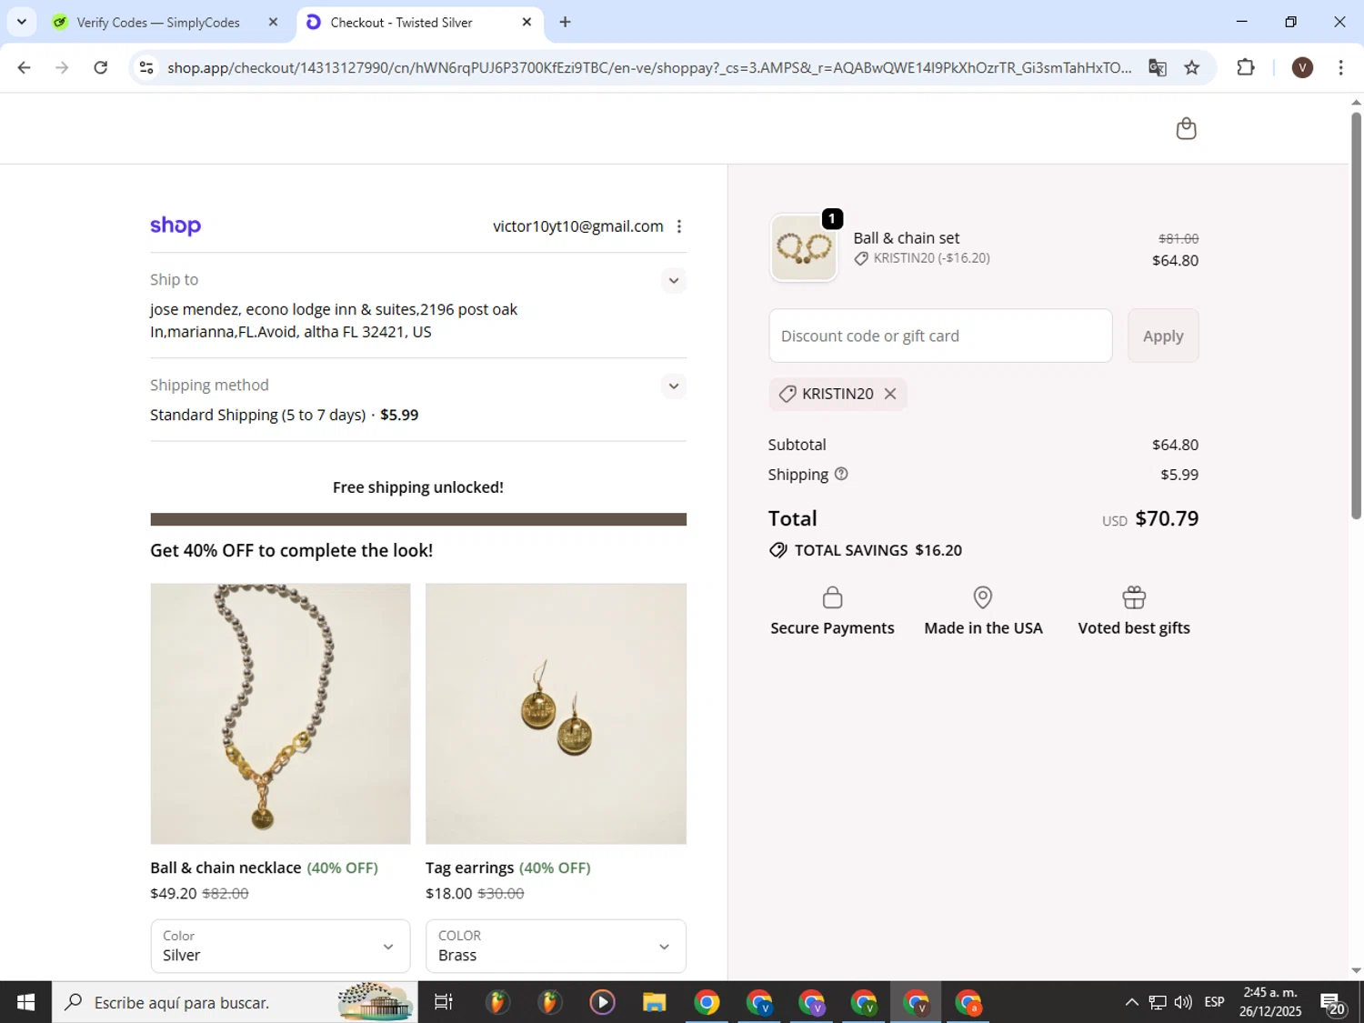
Task: Open the Chrome profile avatar V
Action: 1302,67
